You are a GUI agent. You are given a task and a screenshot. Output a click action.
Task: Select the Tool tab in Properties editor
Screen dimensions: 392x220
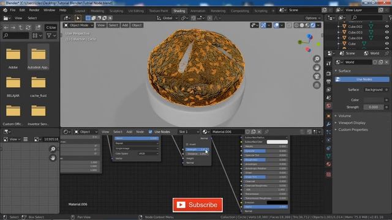pos(328,64)
